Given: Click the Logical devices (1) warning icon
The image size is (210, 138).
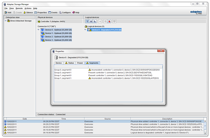Looking at the screenshot, I should pos(86,26).
